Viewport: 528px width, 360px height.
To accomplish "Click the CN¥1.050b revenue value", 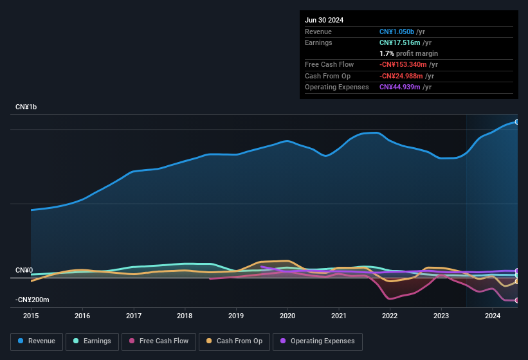I will 397,32.
